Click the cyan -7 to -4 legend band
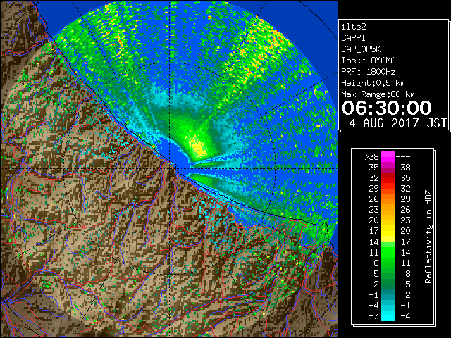This screenshot has width=451, height=338. [x=388, y=315]
